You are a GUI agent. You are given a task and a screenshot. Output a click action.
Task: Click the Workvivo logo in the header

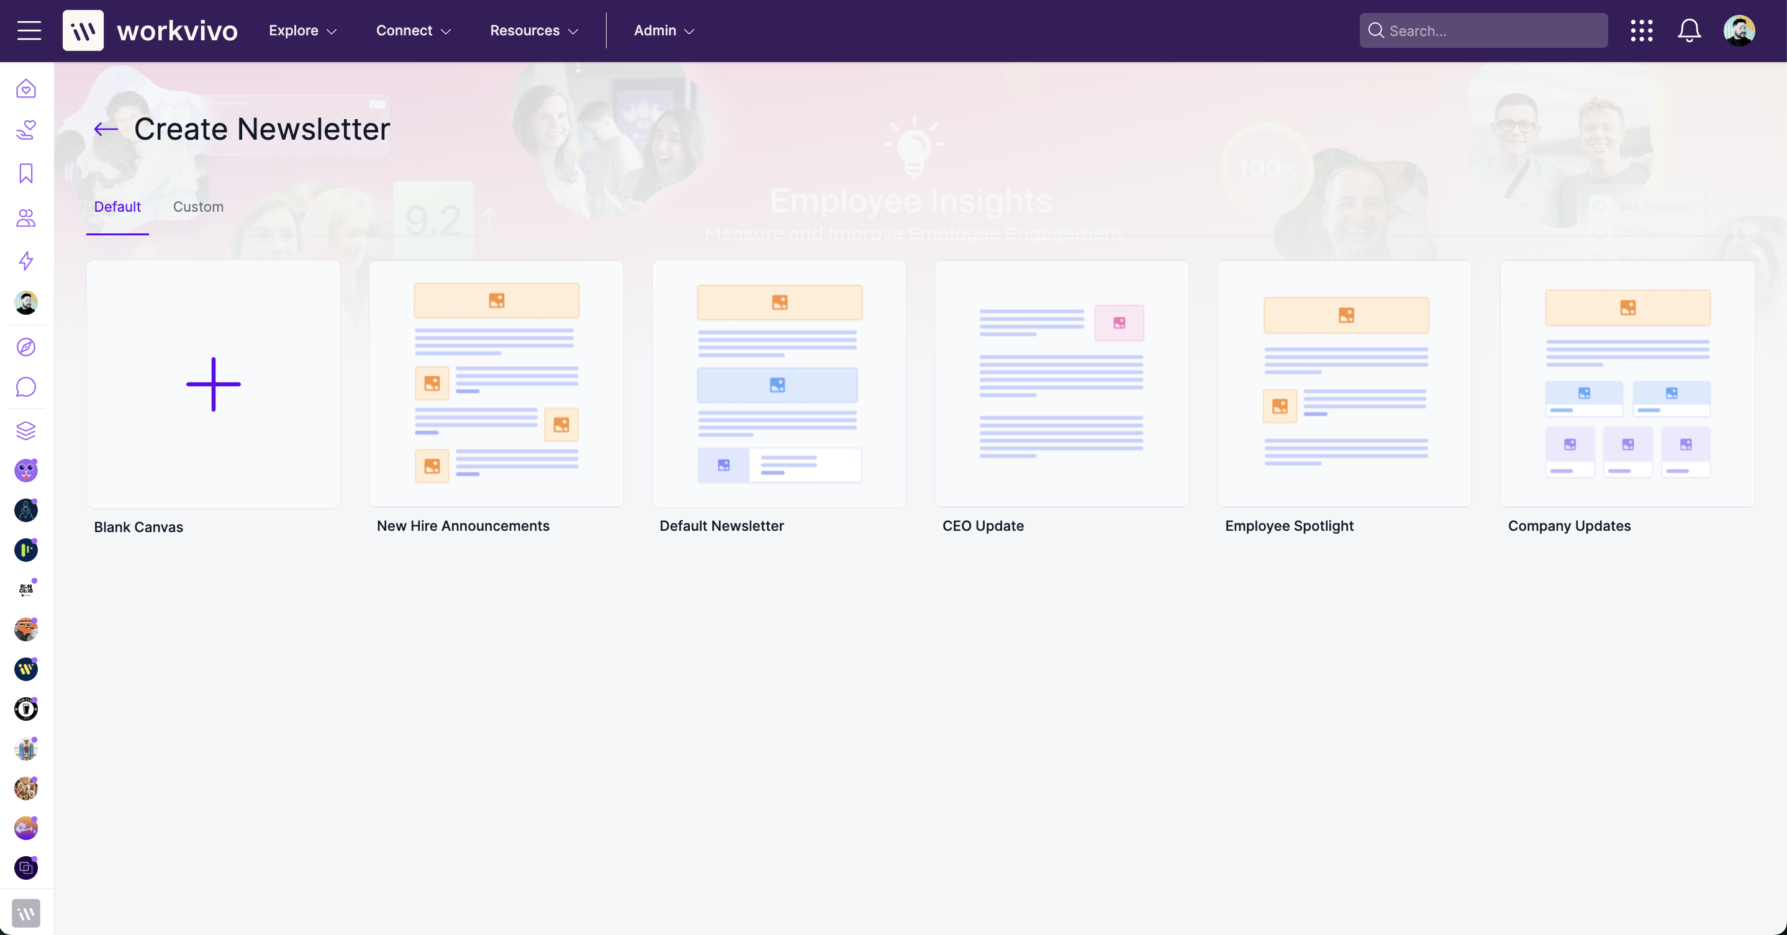(x=150, y=30)
